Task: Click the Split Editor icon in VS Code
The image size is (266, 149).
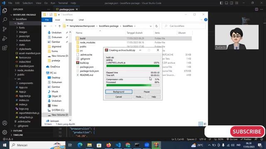Action: click(x=256, y=9)
